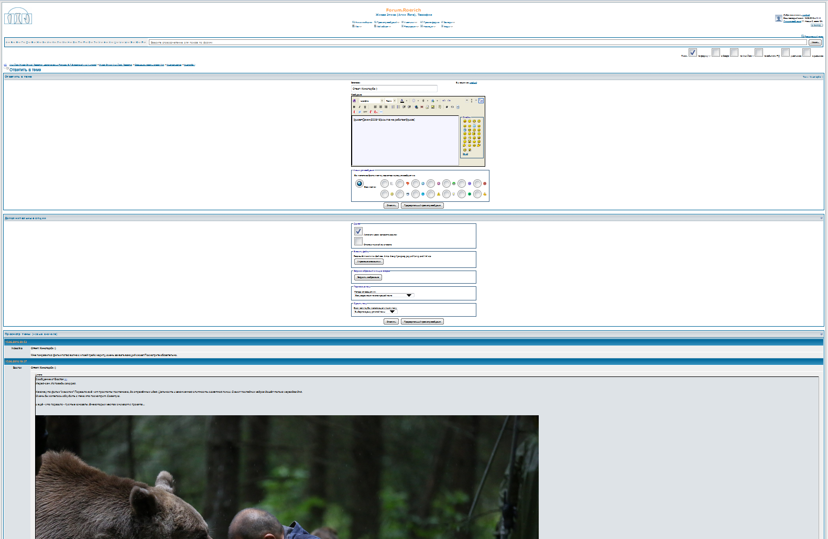The width and height of the screenshot is (828, 539).
Task: Click the switch editor mode icon at toolbar right
Action: tap(481, 101)
